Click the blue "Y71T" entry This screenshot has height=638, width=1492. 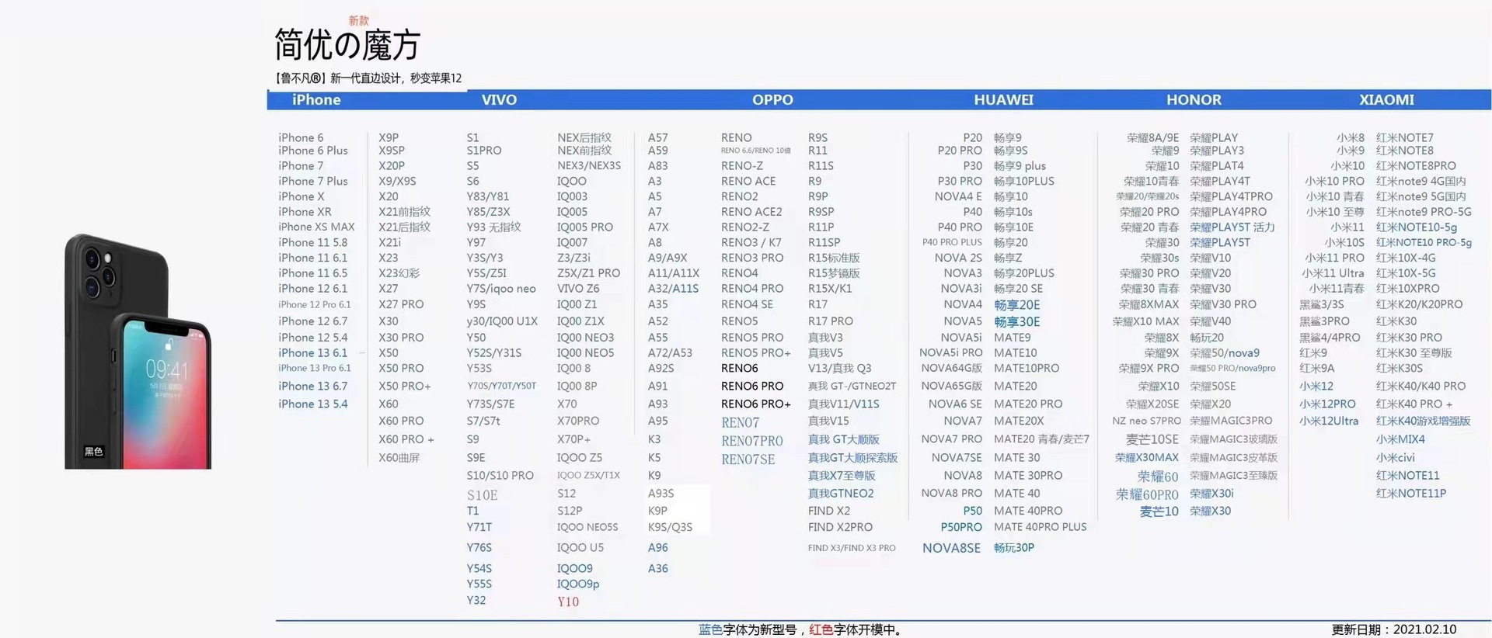(x=479, y=527)
